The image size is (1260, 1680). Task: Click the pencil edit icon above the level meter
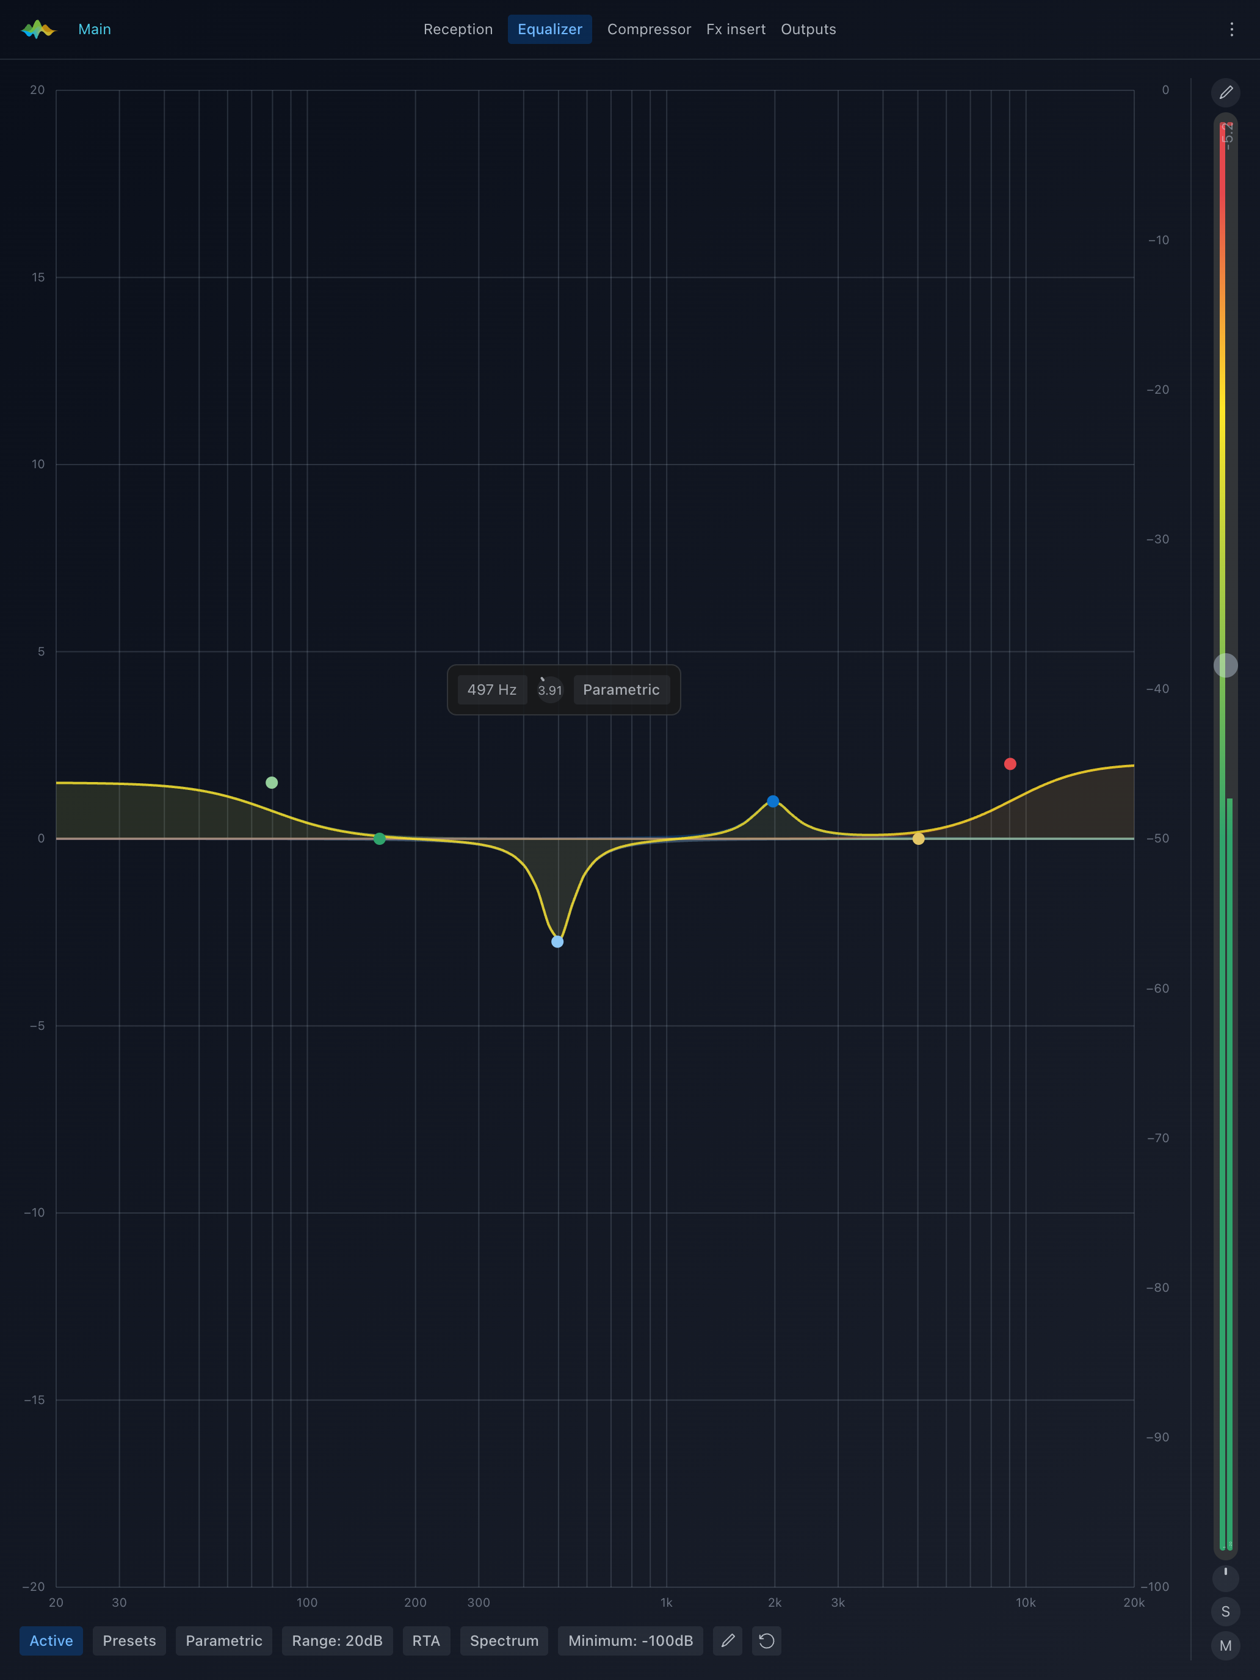(x=1225, y=93)
